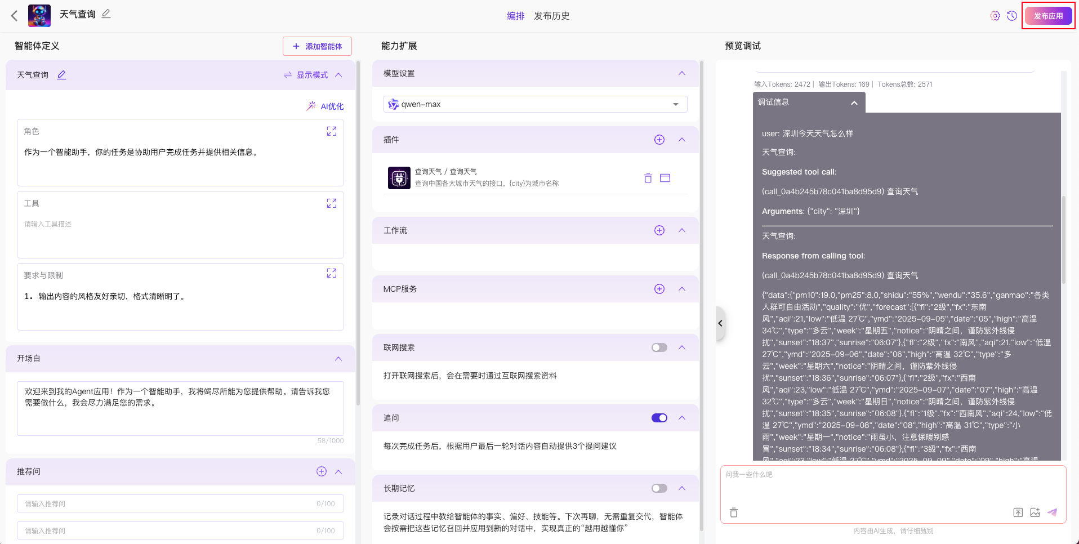Clear chat with the trash icon

[x=734, y=512]
